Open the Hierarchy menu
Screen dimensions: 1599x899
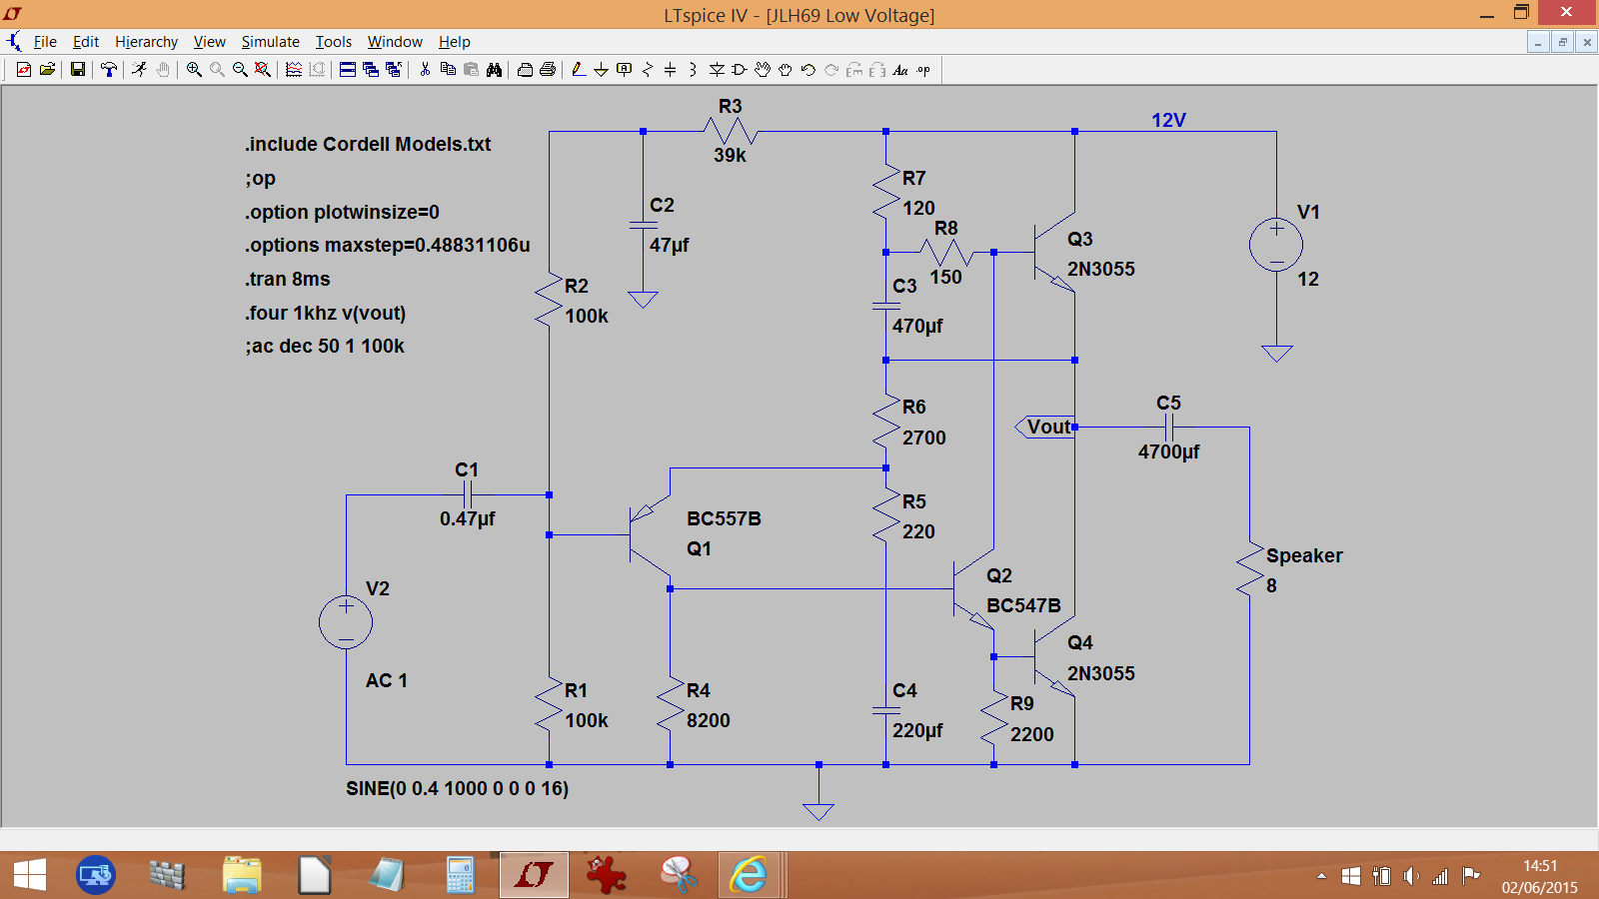pos(146,42)
